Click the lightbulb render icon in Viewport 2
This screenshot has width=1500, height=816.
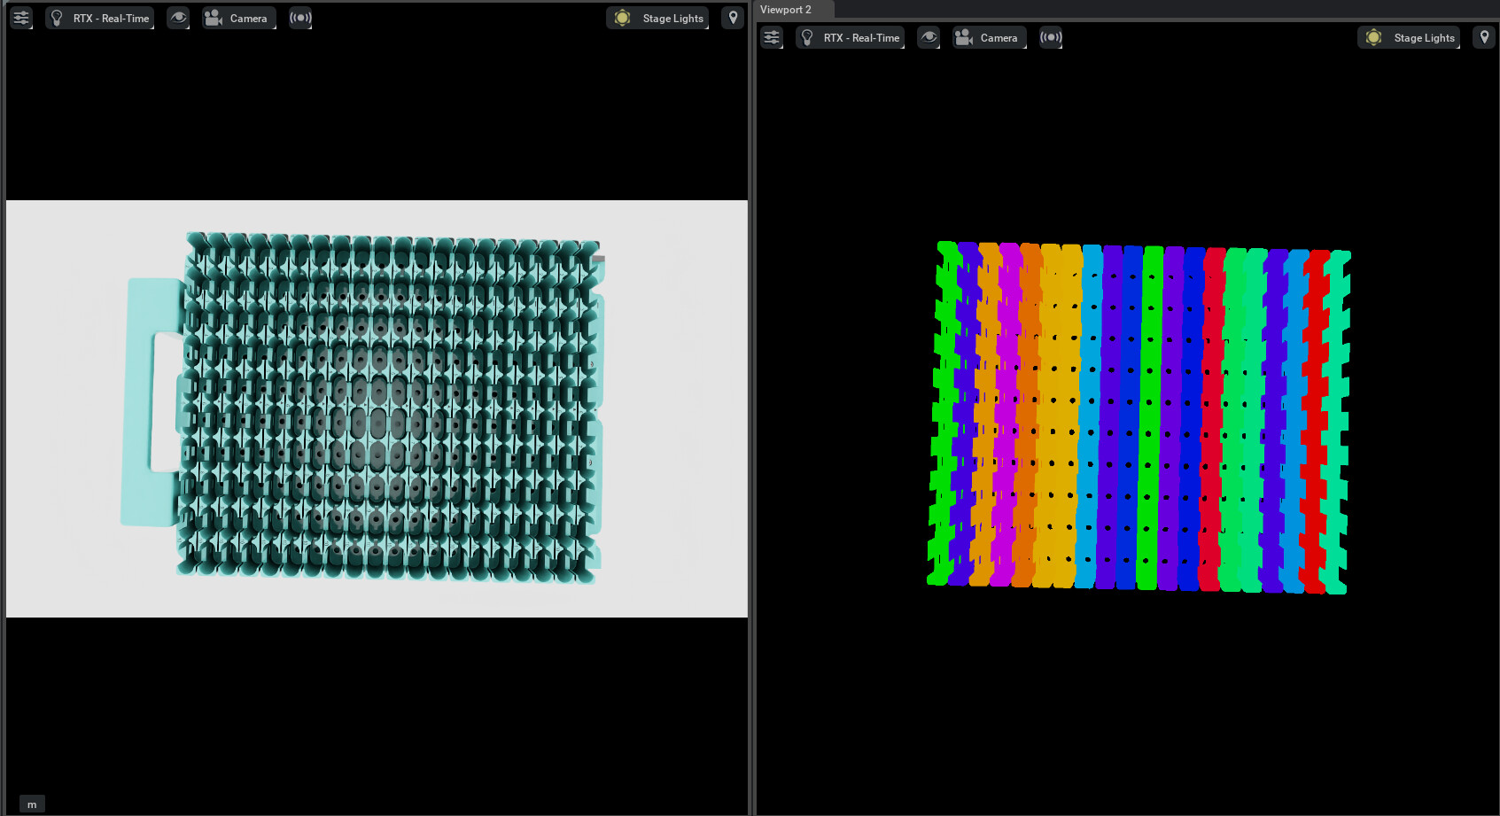click(x=806, y=36)
